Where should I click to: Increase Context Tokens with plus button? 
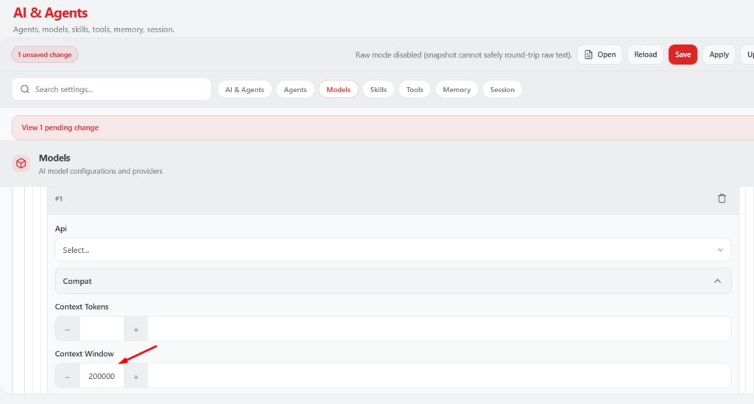pyautogui.click(x=136, y=329)
